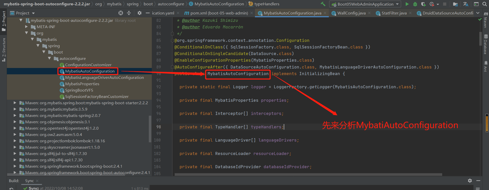Collapse all in Project panel
The width and height of the screenshot is (489, 190).
click(129, 13)
